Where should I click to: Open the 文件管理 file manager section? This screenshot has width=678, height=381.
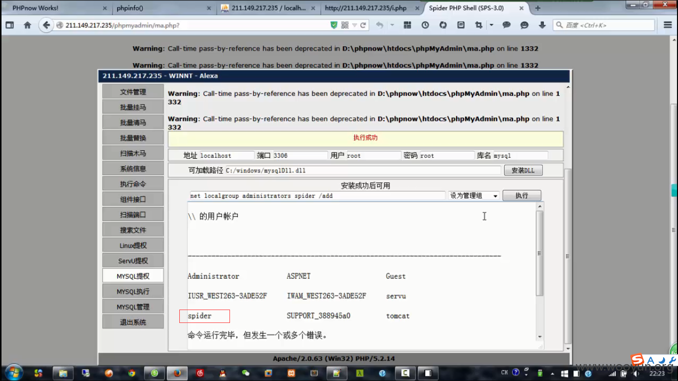pyautogui.click(x=133, y=92)
